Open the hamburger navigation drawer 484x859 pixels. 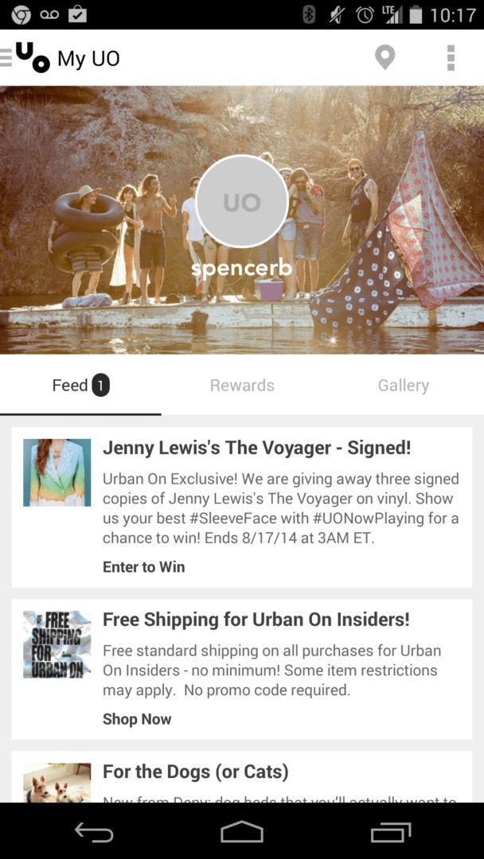[6, 57]
